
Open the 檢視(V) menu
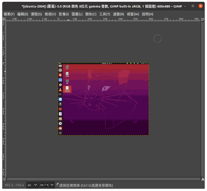click(x=50, y=14)
